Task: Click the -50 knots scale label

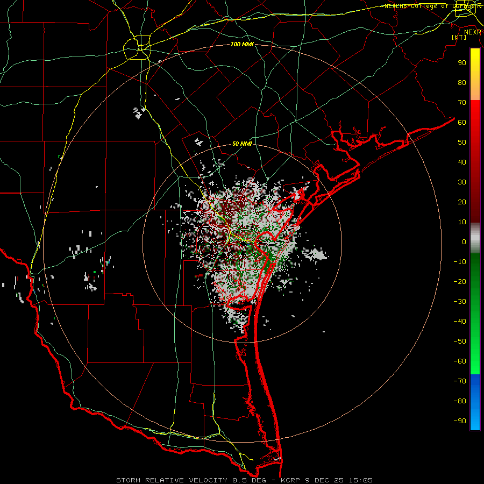Action: point(460,341)
